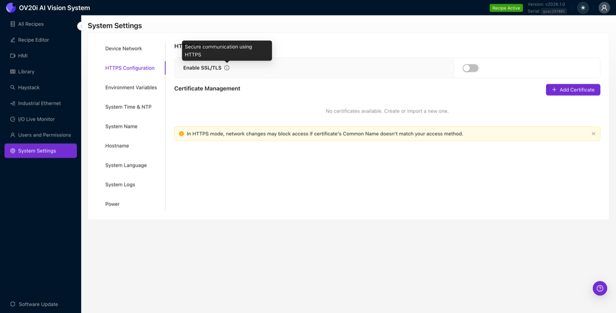Enable the SSL/TLS toggle
This screenshot has height=313, width=616.
click(470, 67)
